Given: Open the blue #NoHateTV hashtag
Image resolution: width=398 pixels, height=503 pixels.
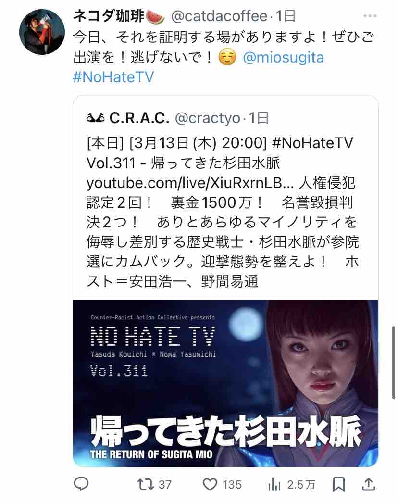Looking at the screenshot, I should point(113,77).
